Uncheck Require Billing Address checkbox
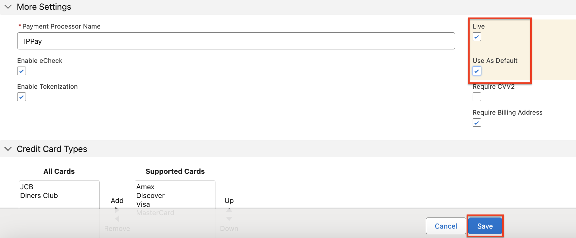 click(477, 123)
